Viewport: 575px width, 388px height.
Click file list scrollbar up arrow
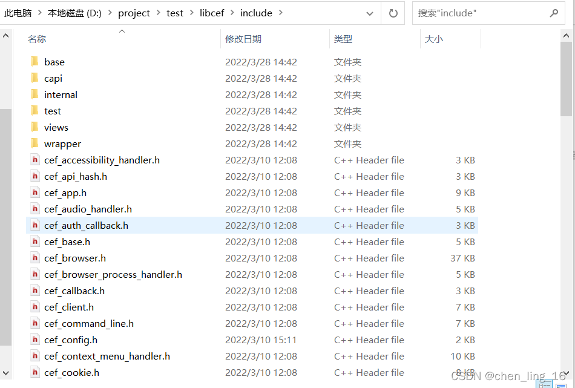(566, 36)
